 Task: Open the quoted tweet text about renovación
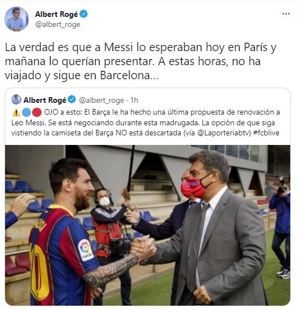click(x=146, y=122)
